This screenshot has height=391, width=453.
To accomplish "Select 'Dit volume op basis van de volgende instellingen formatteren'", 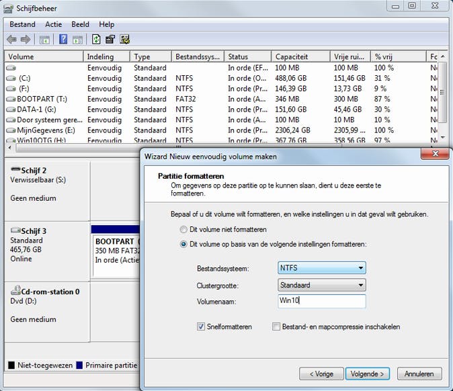I will (x=183, y=245).
